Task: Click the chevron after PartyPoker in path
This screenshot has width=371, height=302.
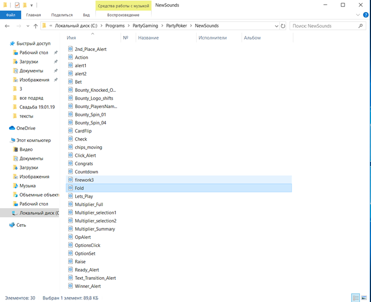Action: tap(191, 26)
